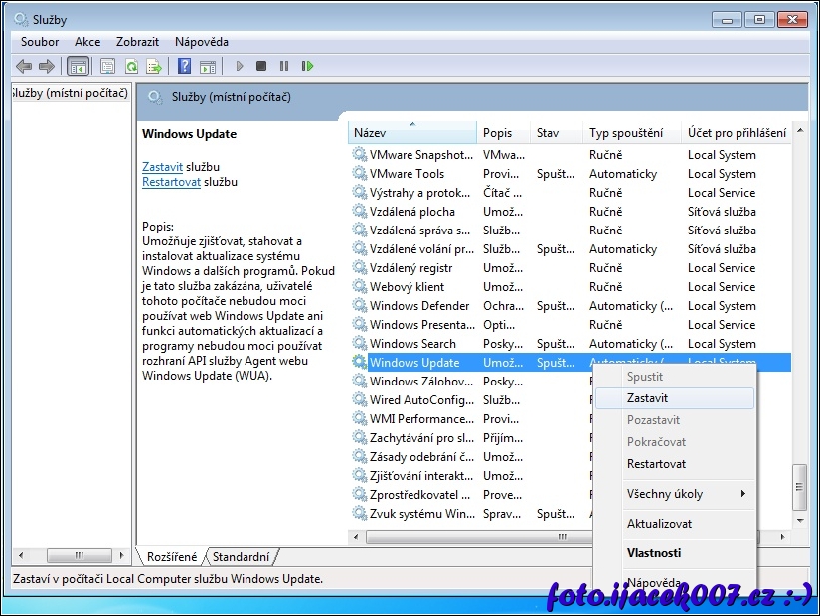Click the blue Help question mark icon
820x616 pixels.
coord(184,66)
